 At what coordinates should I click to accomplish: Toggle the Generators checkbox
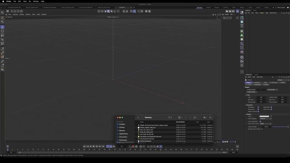[x=258, y=110]
